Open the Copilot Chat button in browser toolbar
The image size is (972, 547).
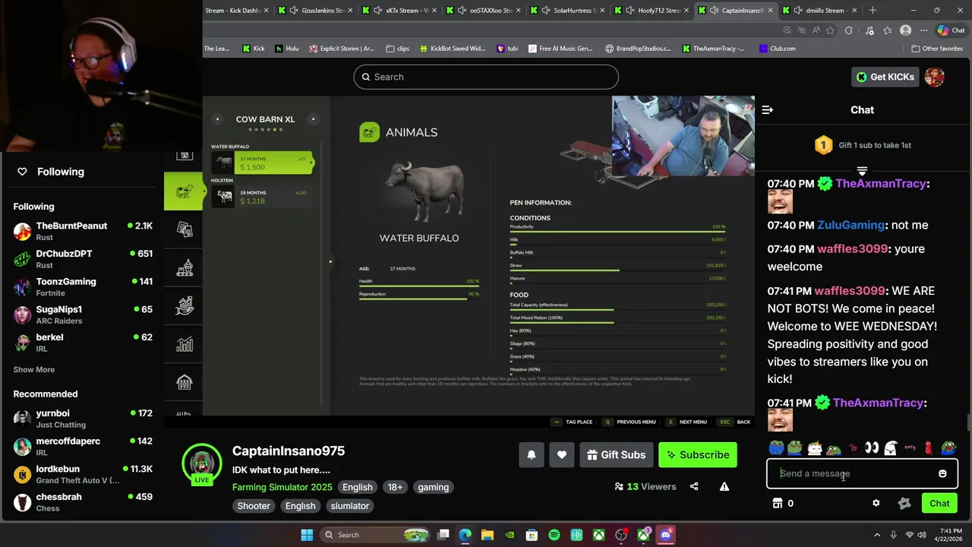tap(951, 30)
